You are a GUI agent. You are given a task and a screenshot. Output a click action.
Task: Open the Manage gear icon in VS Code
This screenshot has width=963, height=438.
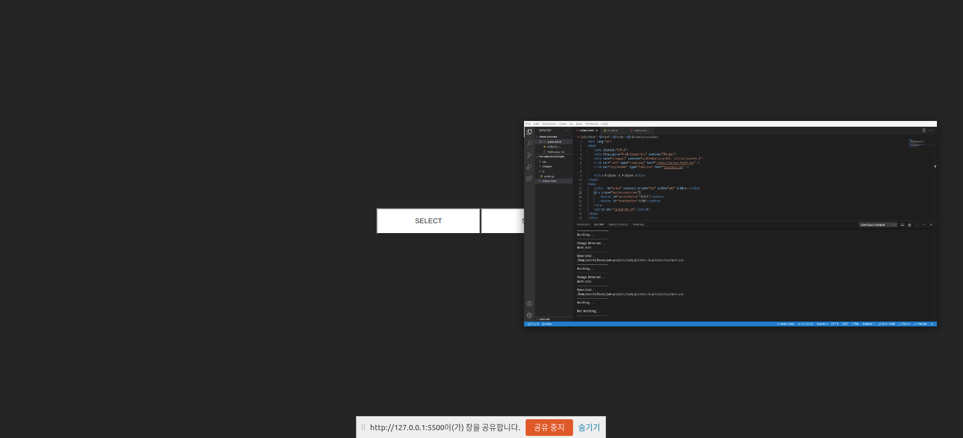pos(529,315)
